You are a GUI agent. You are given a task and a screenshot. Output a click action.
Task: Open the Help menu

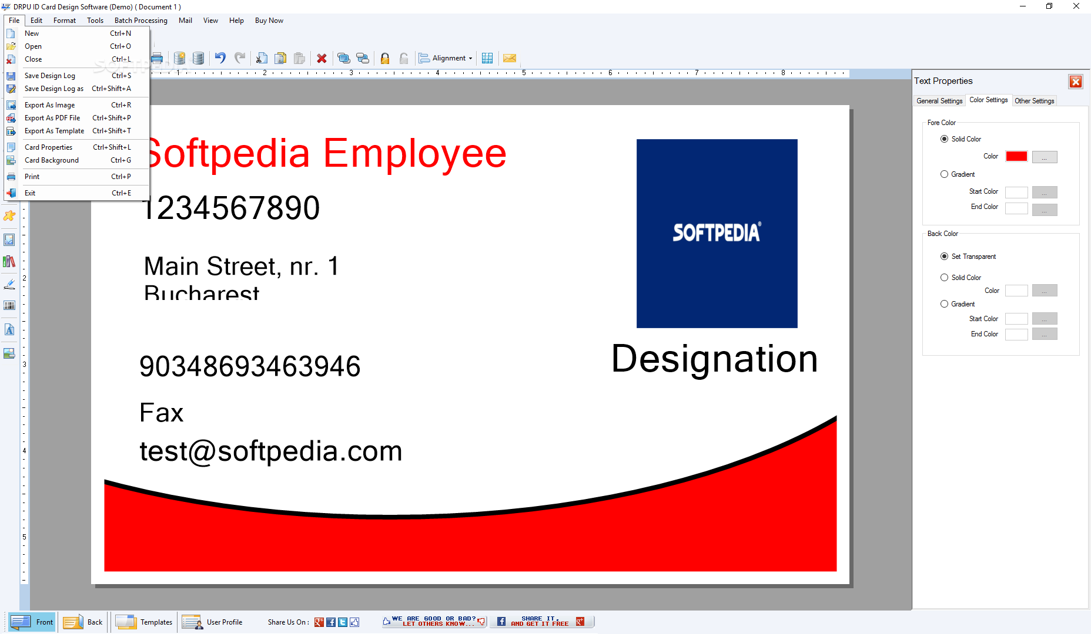pos(236,21)
